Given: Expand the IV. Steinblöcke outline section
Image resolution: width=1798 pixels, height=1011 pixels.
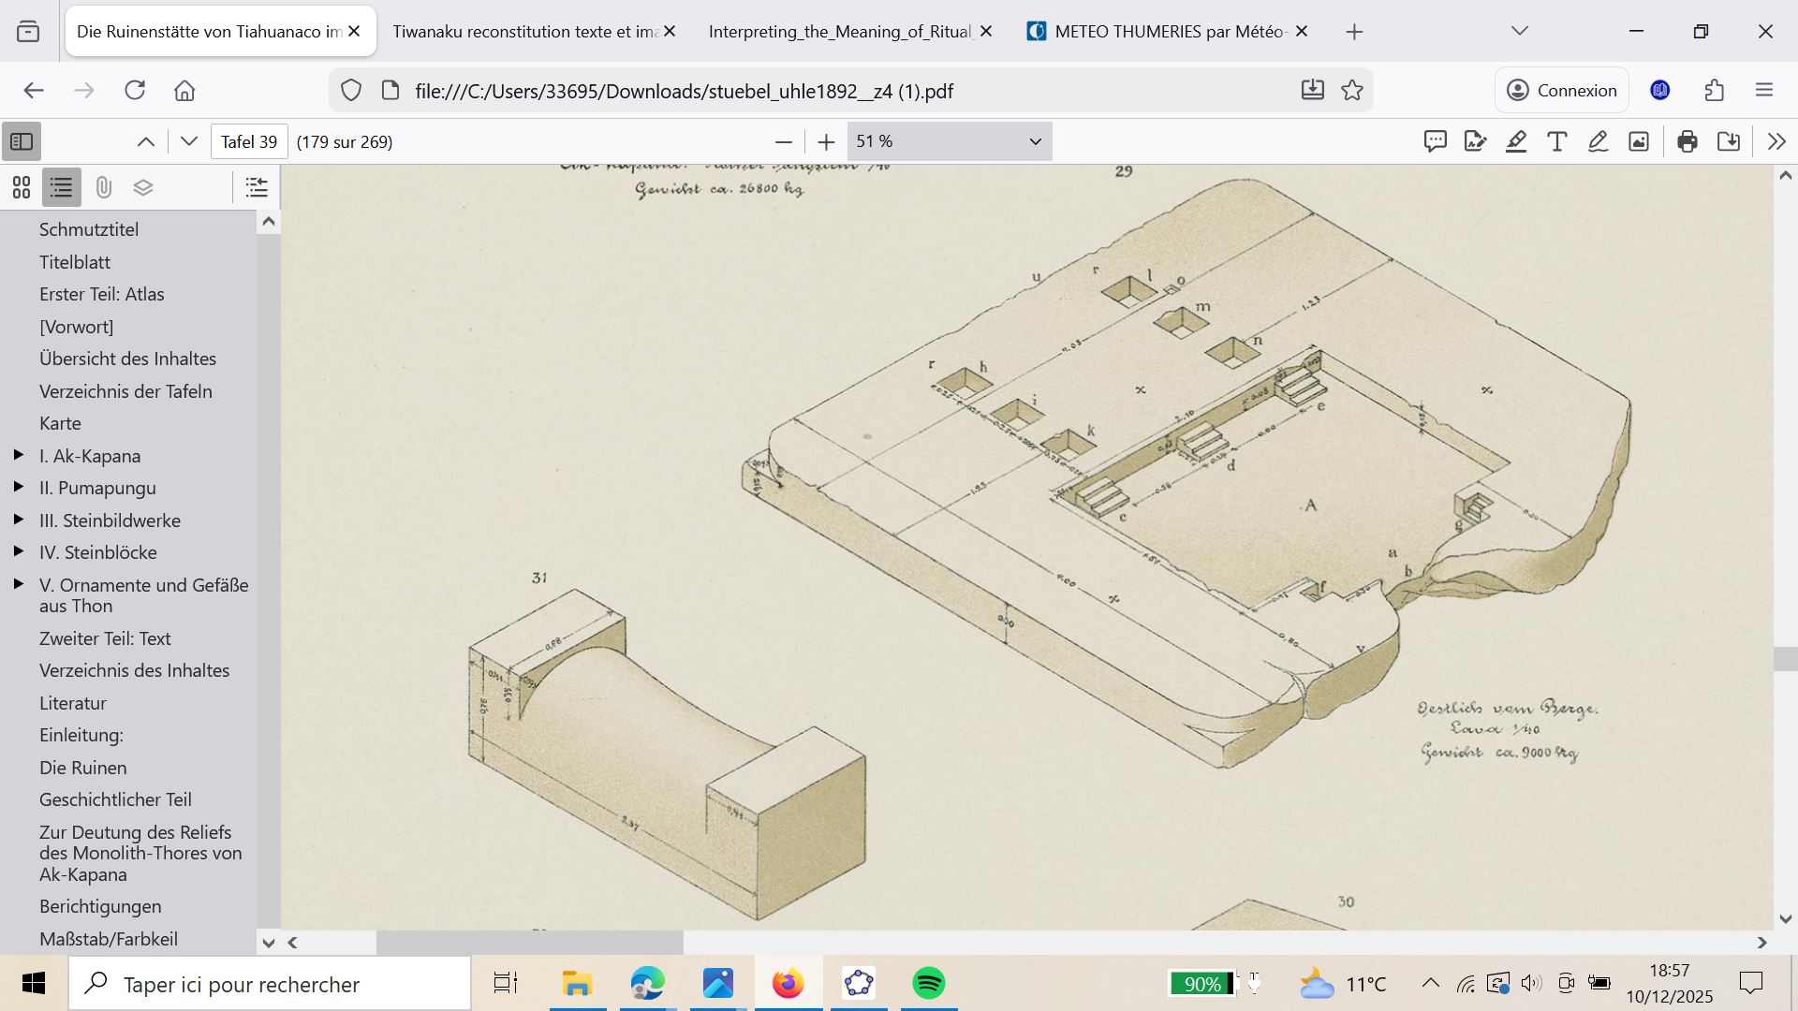Looking at the screenshot, I should 18,552.
